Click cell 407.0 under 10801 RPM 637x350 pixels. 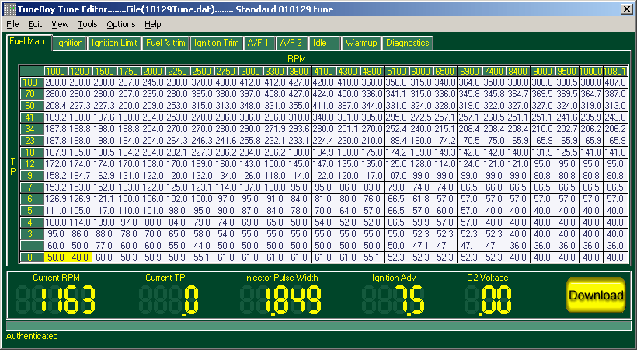tap(615, 82)
